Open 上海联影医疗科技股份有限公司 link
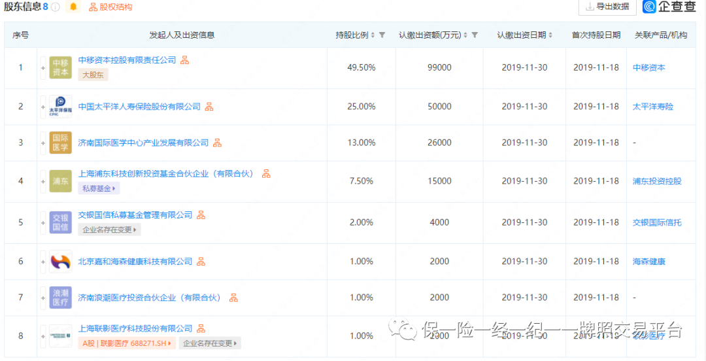Screen dimensions: 706x361 135,328
